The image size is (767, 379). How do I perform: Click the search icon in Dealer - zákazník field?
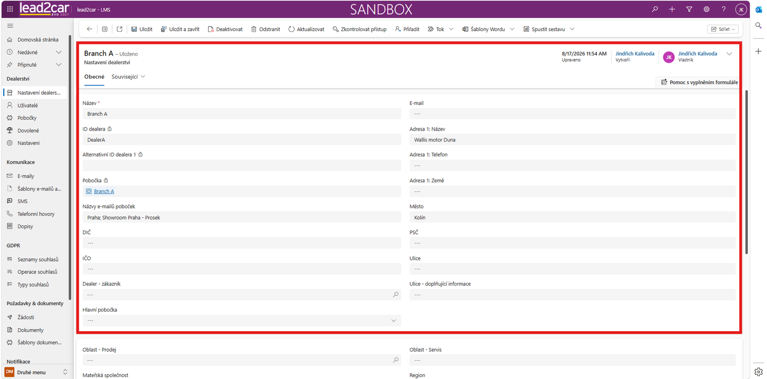click(395, 295)
